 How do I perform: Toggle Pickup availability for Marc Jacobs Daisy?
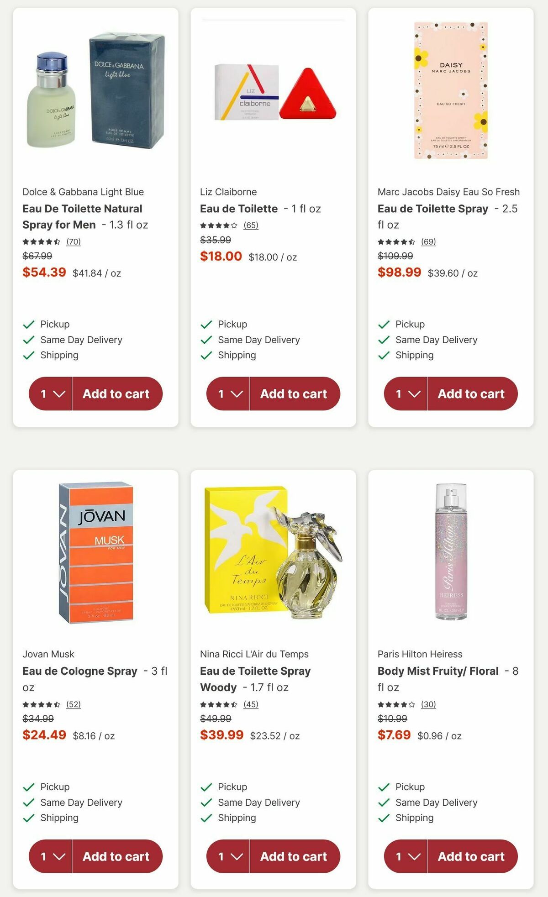[383, 324]
